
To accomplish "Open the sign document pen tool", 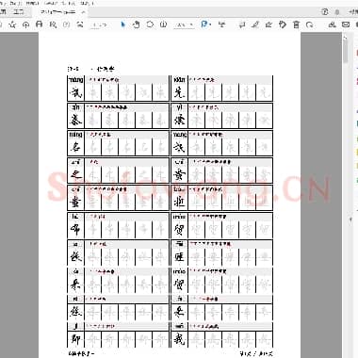I will [268, 24].
